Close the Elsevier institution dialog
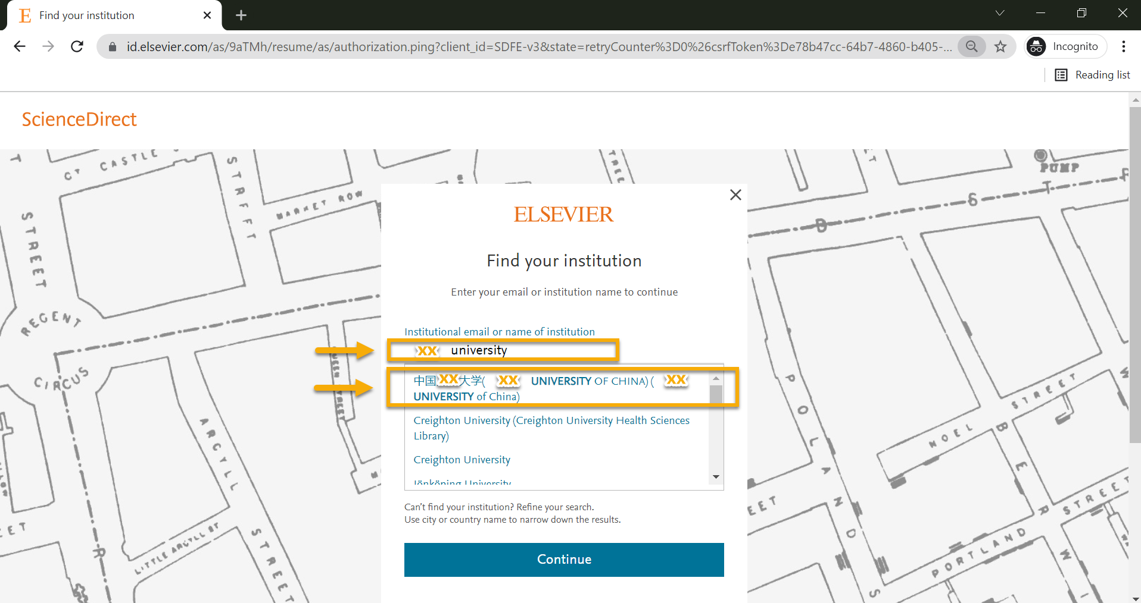Viewport: 1141px width, 603px height. coord(735,195)
